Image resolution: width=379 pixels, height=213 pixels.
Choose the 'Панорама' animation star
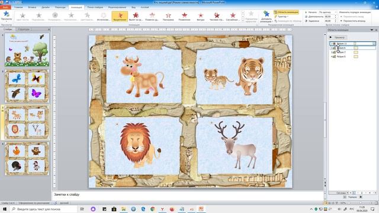168,17
